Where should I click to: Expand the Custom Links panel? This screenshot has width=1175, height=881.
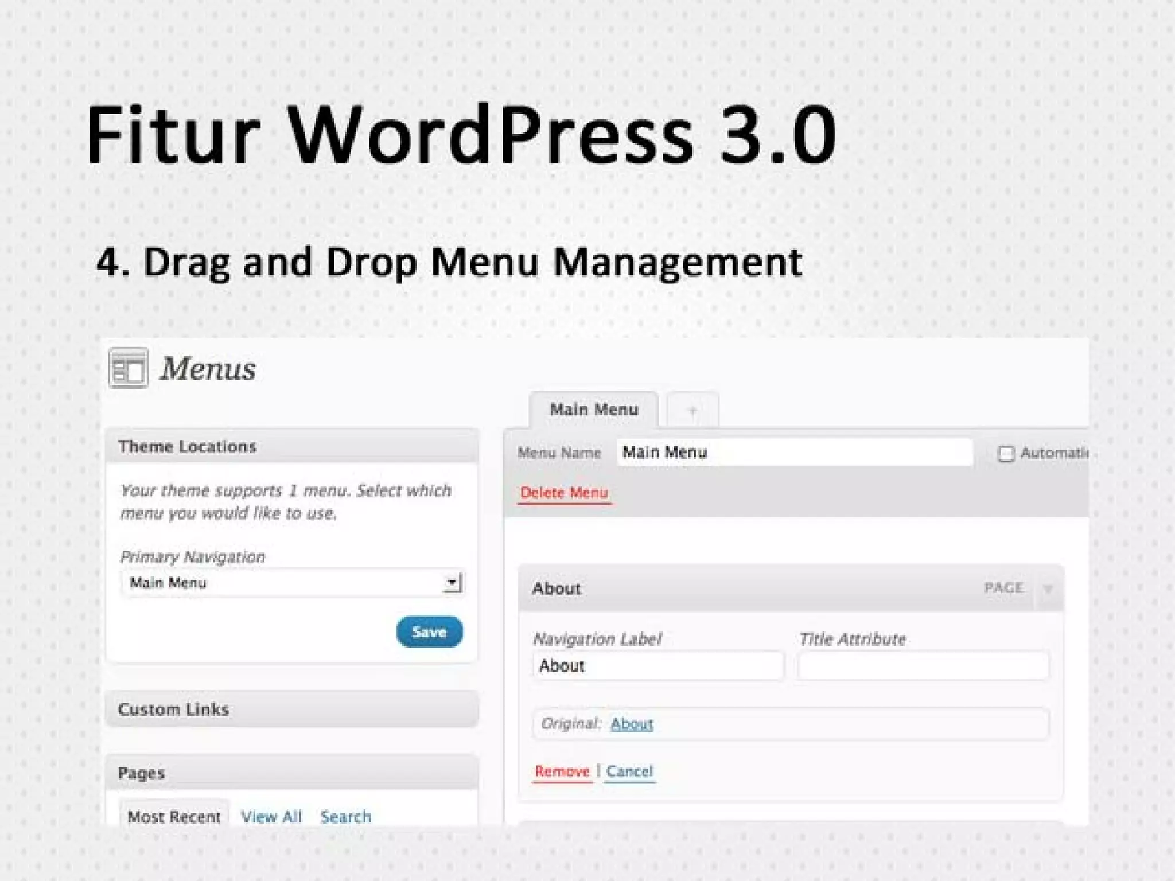pos(293,710)
